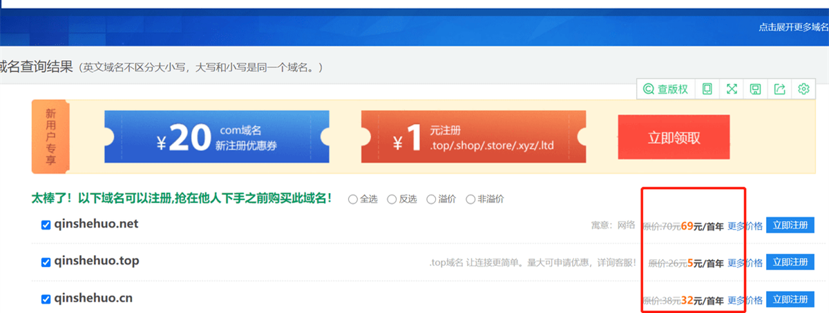The height and width of the screenshot is (313, 829).
Task: Click the 寓意：网络 description text
Action: (613, 225)
